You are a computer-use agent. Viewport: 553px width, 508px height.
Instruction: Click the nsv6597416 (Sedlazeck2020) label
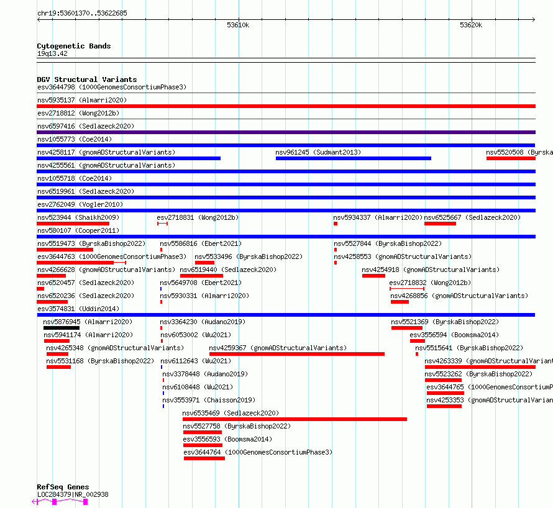(86, 126)
